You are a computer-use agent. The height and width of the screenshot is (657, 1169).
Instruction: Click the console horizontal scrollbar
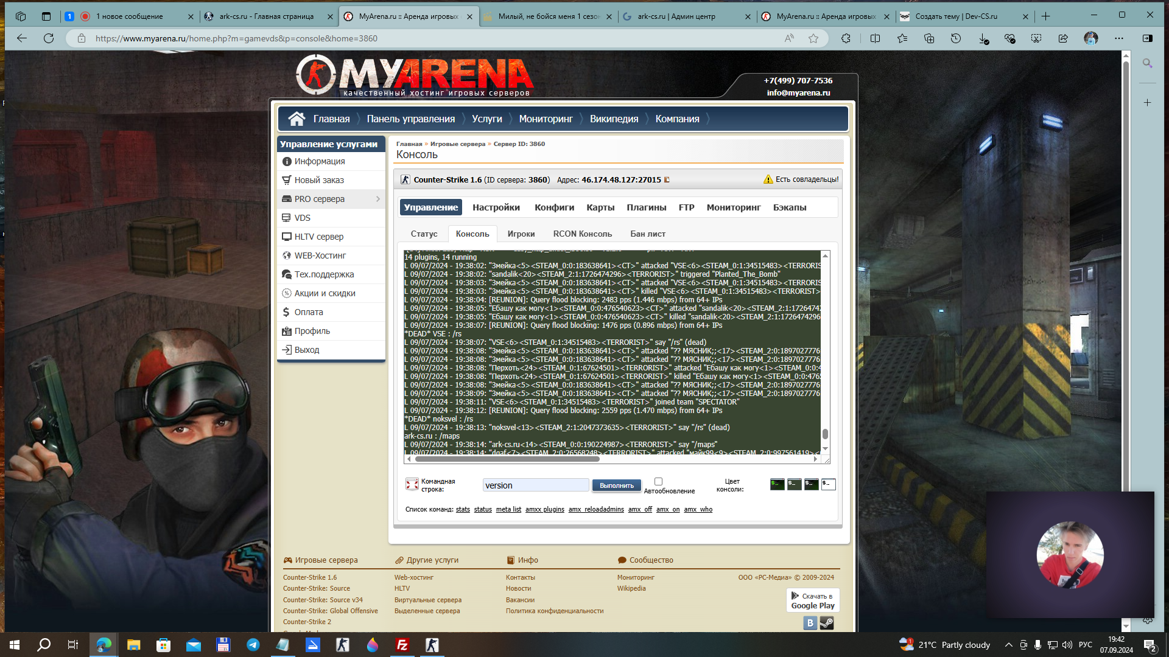coord(507,459)
